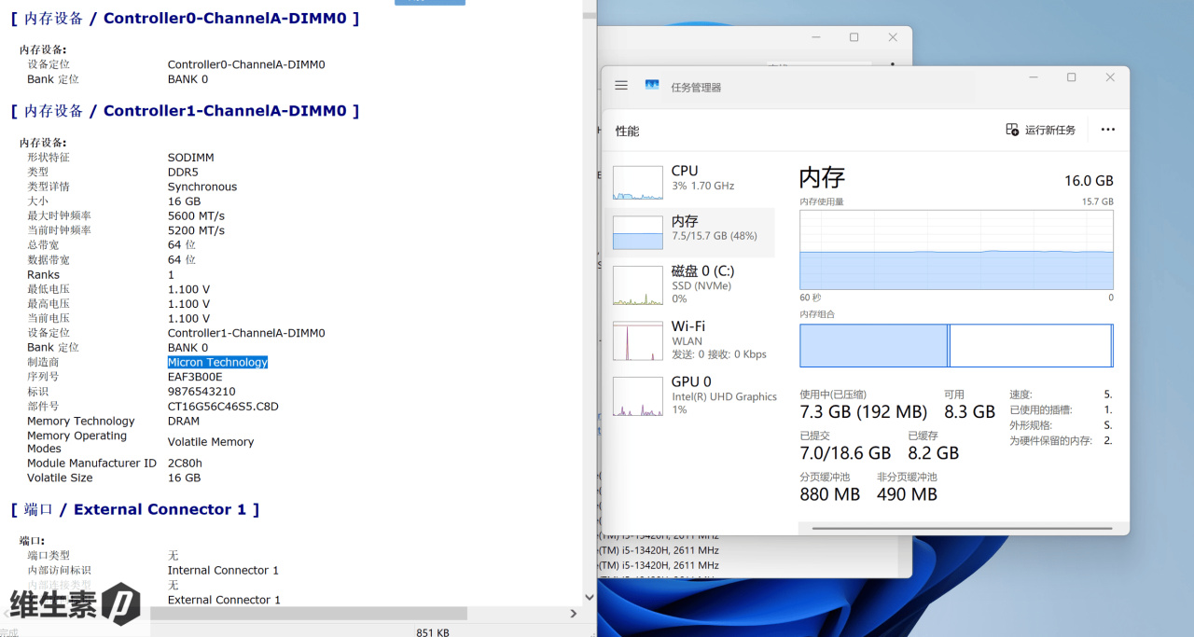Select the Wi-Fi graph thumbnail
1194x637 pixels.
pyautogui.click(x=638, y=340)
